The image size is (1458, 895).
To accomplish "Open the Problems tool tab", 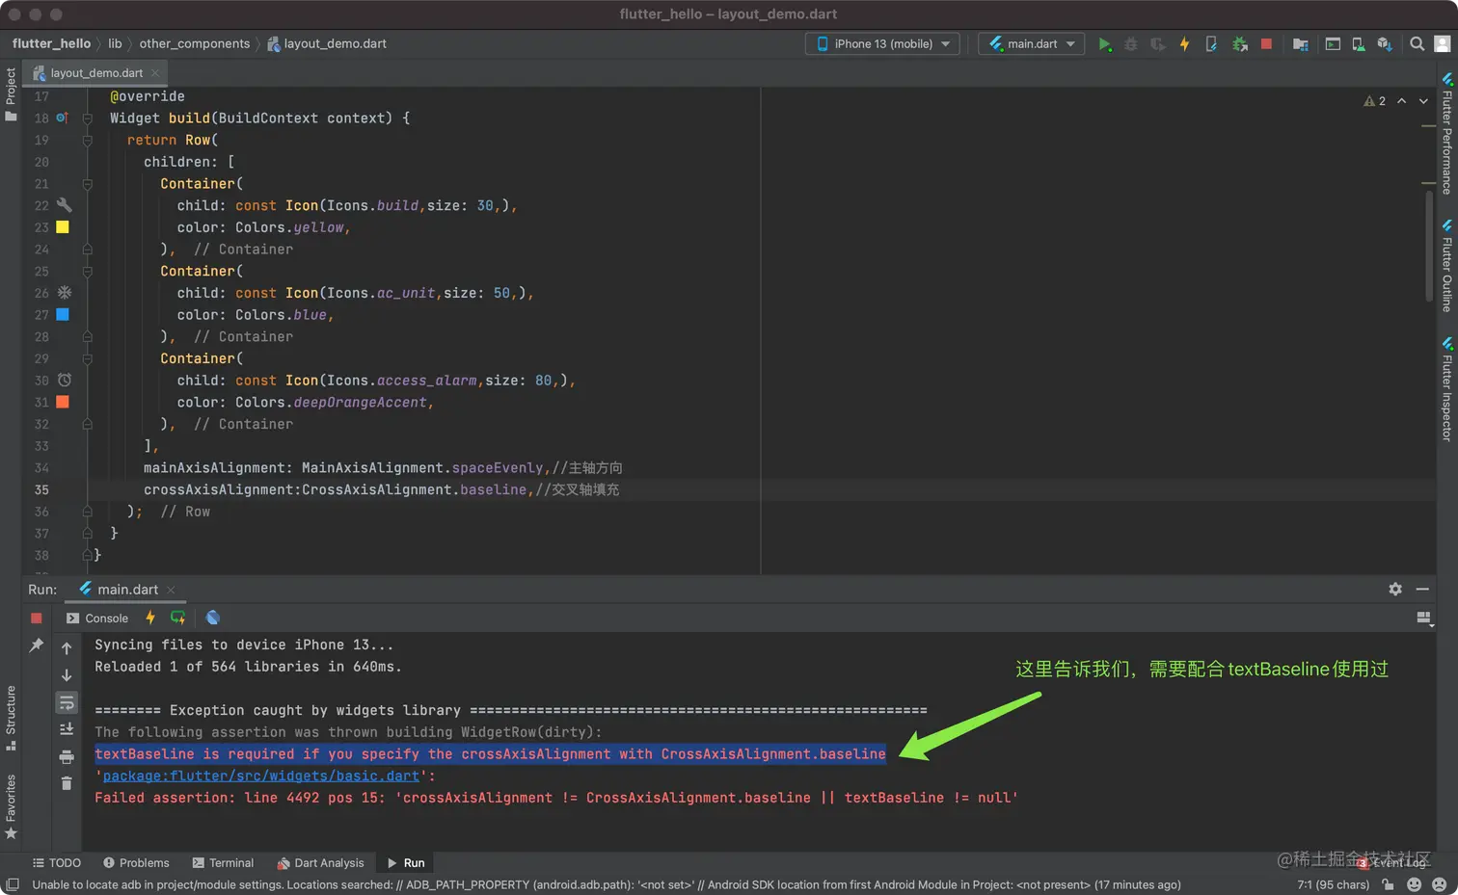I will 136,863.
